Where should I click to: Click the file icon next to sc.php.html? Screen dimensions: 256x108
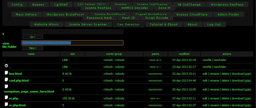coord(6,104)
